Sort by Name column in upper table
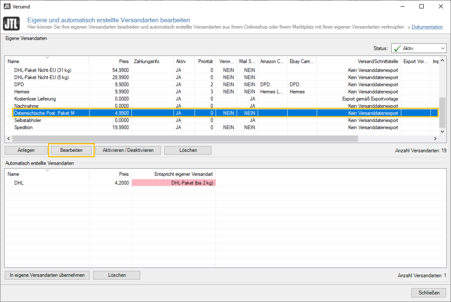The image size is (451, 302). [14, 61]
